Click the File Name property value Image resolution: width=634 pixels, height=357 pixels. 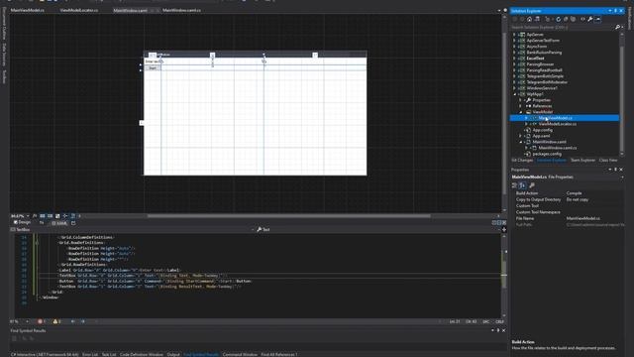(x=583, y=218)
